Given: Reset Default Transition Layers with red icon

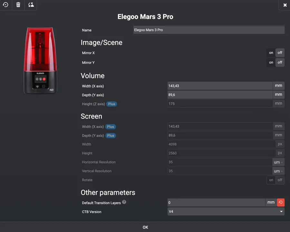Looking at the screenshot, I should coord(281,202).
